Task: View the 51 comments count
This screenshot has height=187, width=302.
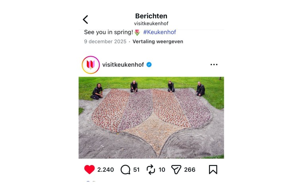Action: point(136,169)
